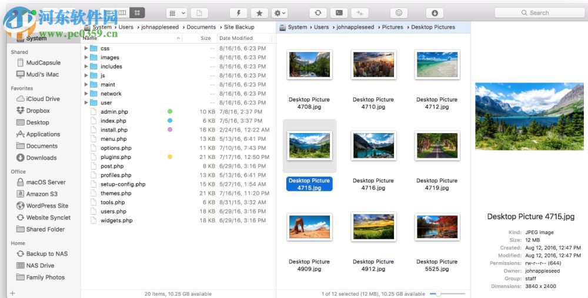This screenshot has width=588, height=298.
Task: Switch to column view mode
Action: 123,13
